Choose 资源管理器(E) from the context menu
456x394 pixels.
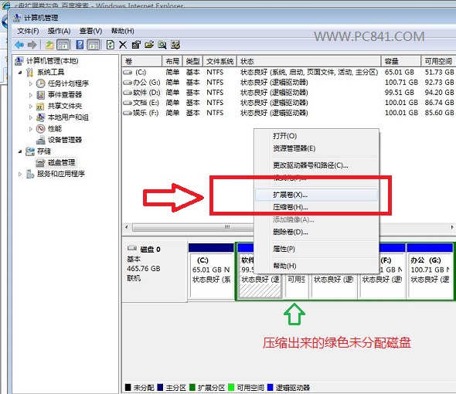pyautogui.click(x=316, y=148)
